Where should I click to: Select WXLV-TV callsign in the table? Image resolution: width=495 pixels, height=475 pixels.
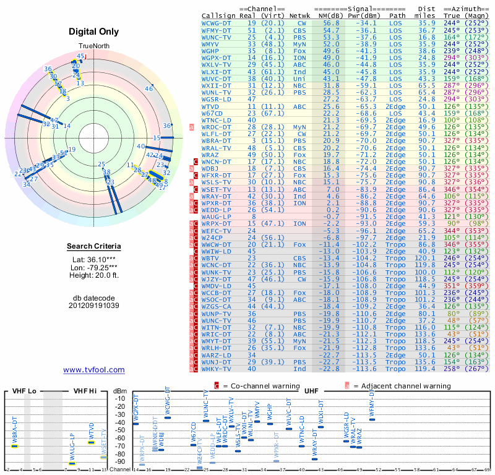pos(216,65)
